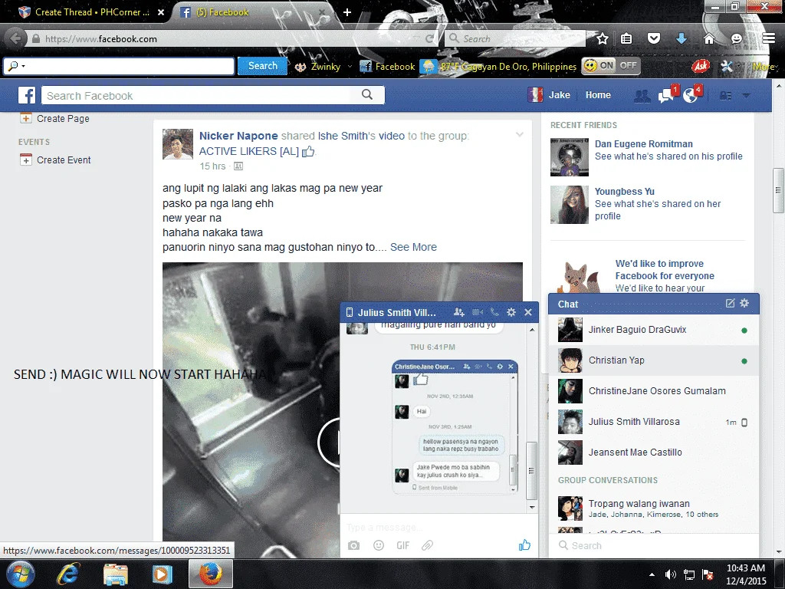Switch to the (5) Facebook tab
785x589 pixels.
(x=251, y=12)
